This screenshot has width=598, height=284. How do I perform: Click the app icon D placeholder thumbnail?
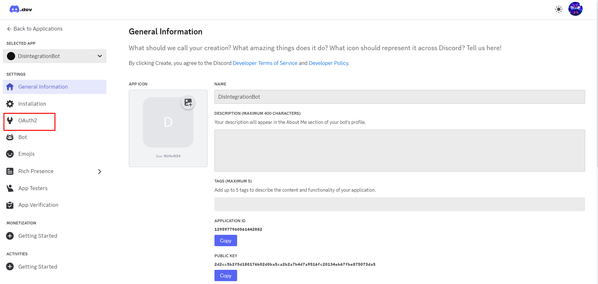pos(168,122)
